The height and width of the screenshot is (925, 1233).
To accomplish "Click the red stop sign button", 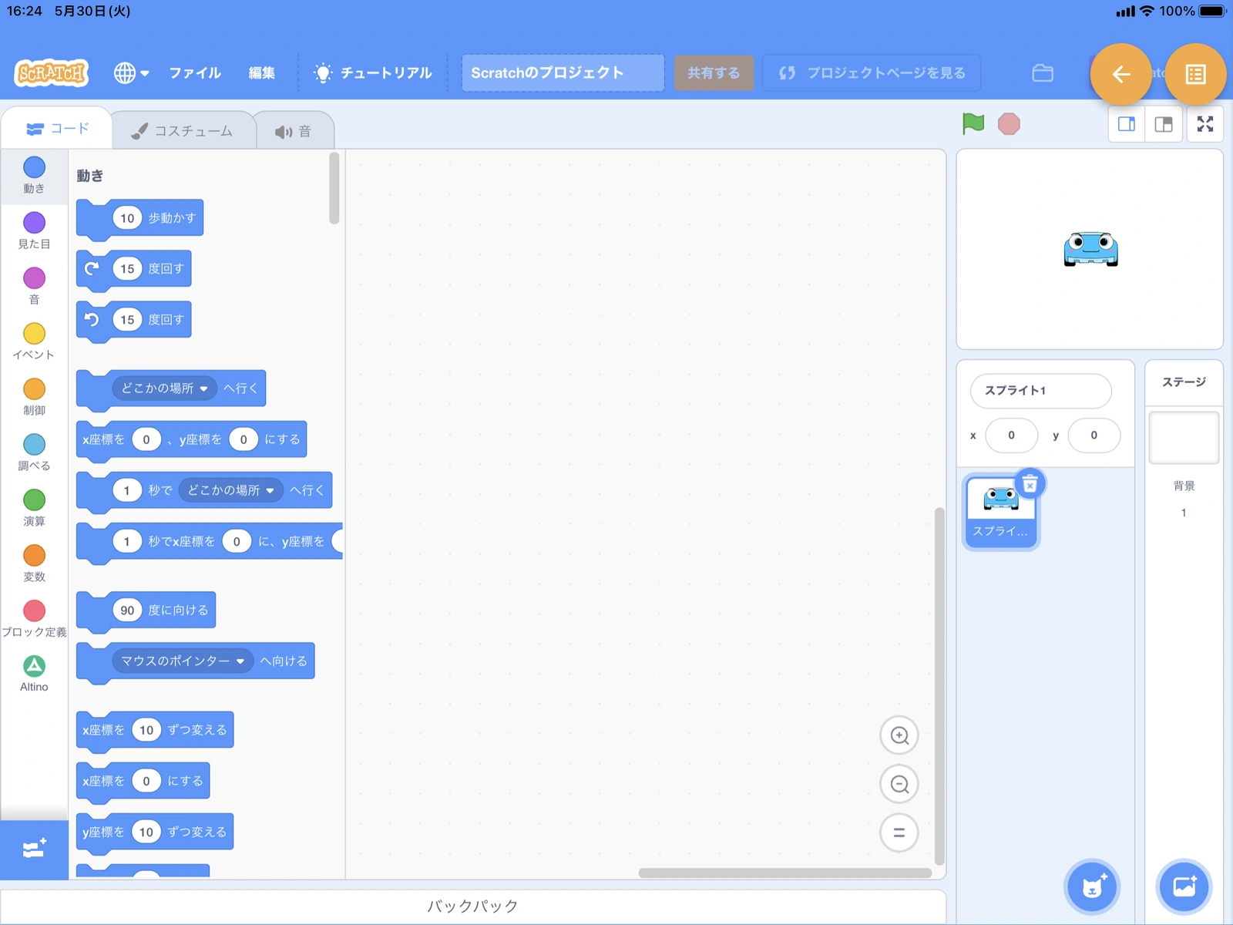I will coord(1009,124).
